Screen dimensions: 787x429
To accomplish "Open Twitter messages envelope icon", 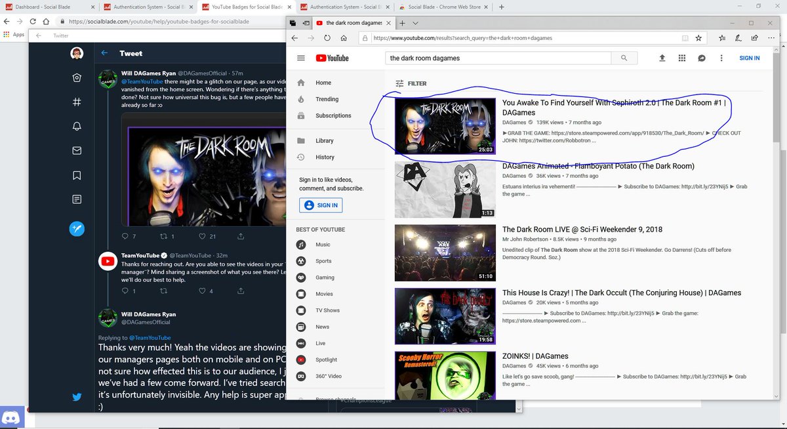I will coord(77,151).
